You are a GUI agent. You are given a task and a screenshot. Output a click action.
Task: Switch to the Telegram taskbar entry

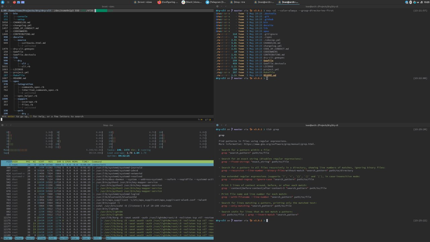click(x=216, y=2)
